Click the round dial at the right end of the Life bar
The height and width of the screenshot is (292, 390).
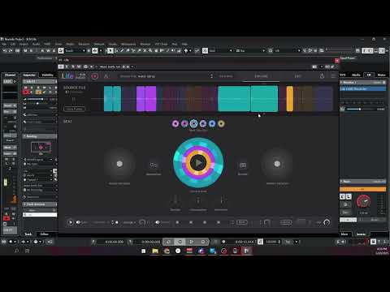tap(327, 222)
